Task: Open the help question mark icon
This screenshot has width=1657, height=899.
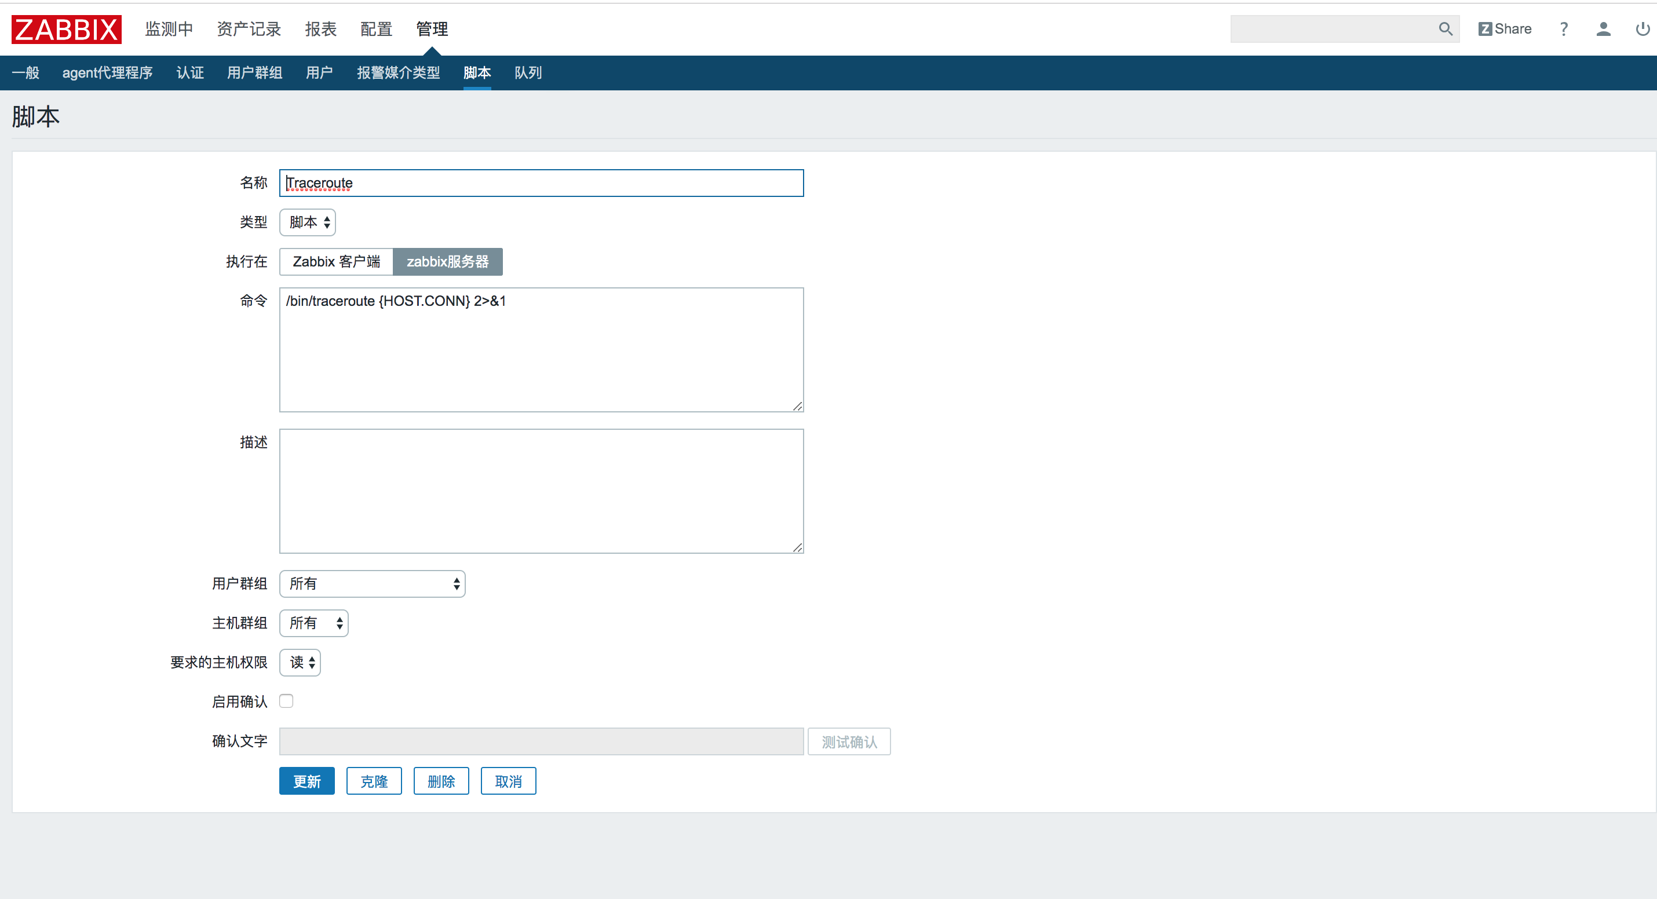Action: coord(1564,29)
